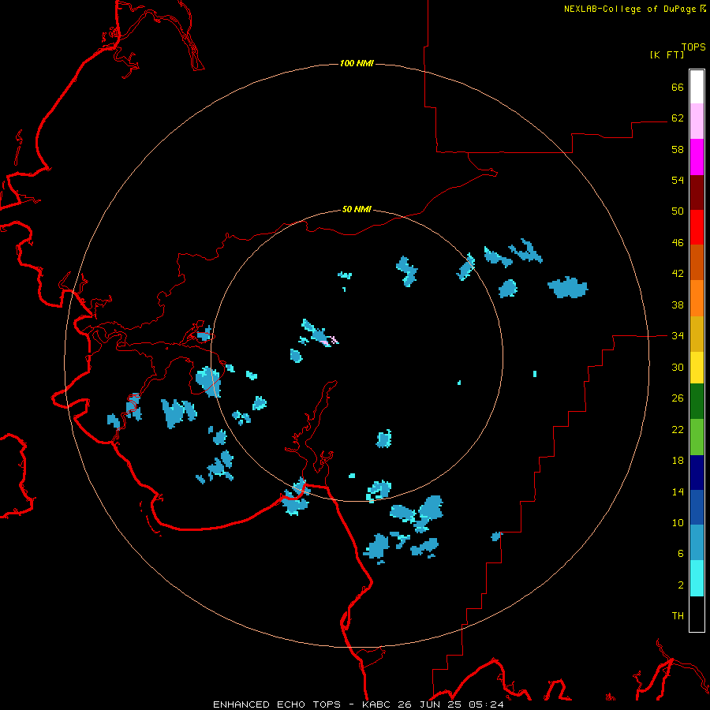710x710 pixels.
Task: Pick the dark orange legend swatch
Action: point(697,262)
